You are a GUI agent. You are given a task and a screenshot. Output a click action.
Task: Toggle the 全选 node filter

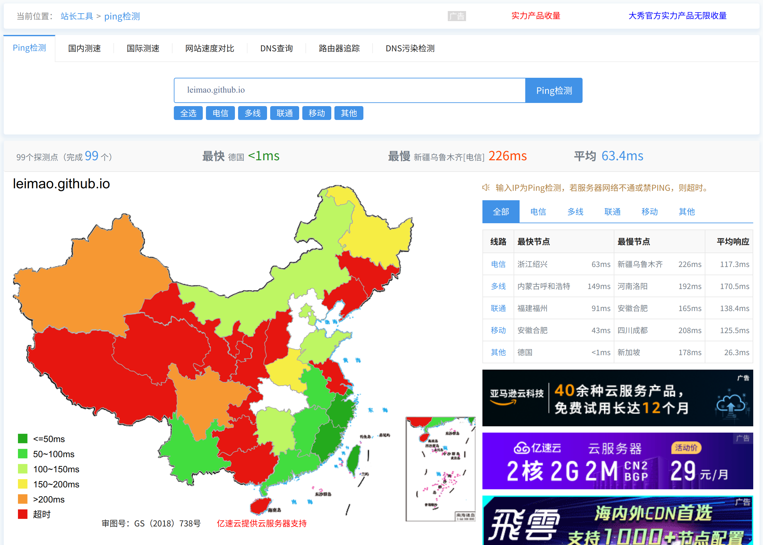pyautogui.click(x=188, y=113)
